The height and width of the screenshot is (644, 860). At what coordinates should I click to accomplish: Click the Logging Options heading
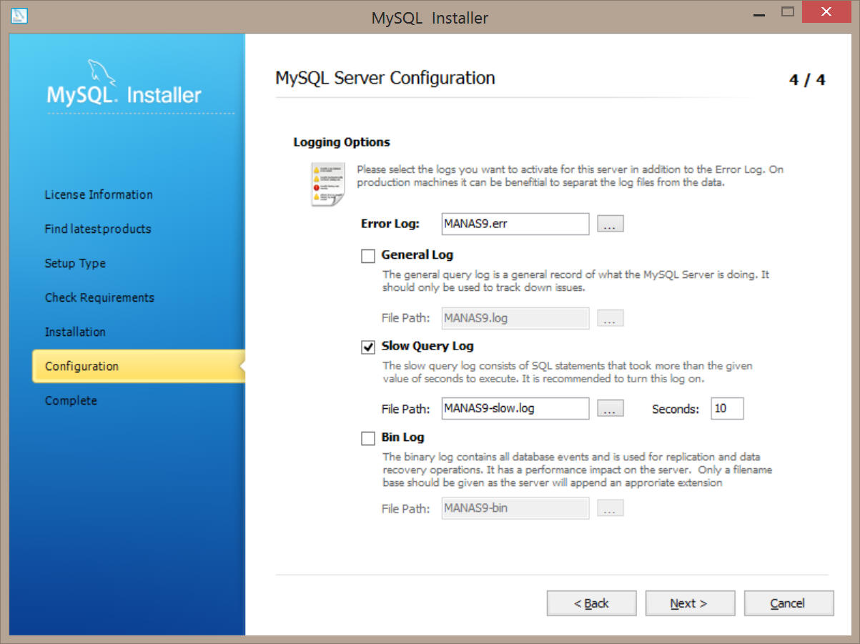pyautogui.click(x=342, y=142)
